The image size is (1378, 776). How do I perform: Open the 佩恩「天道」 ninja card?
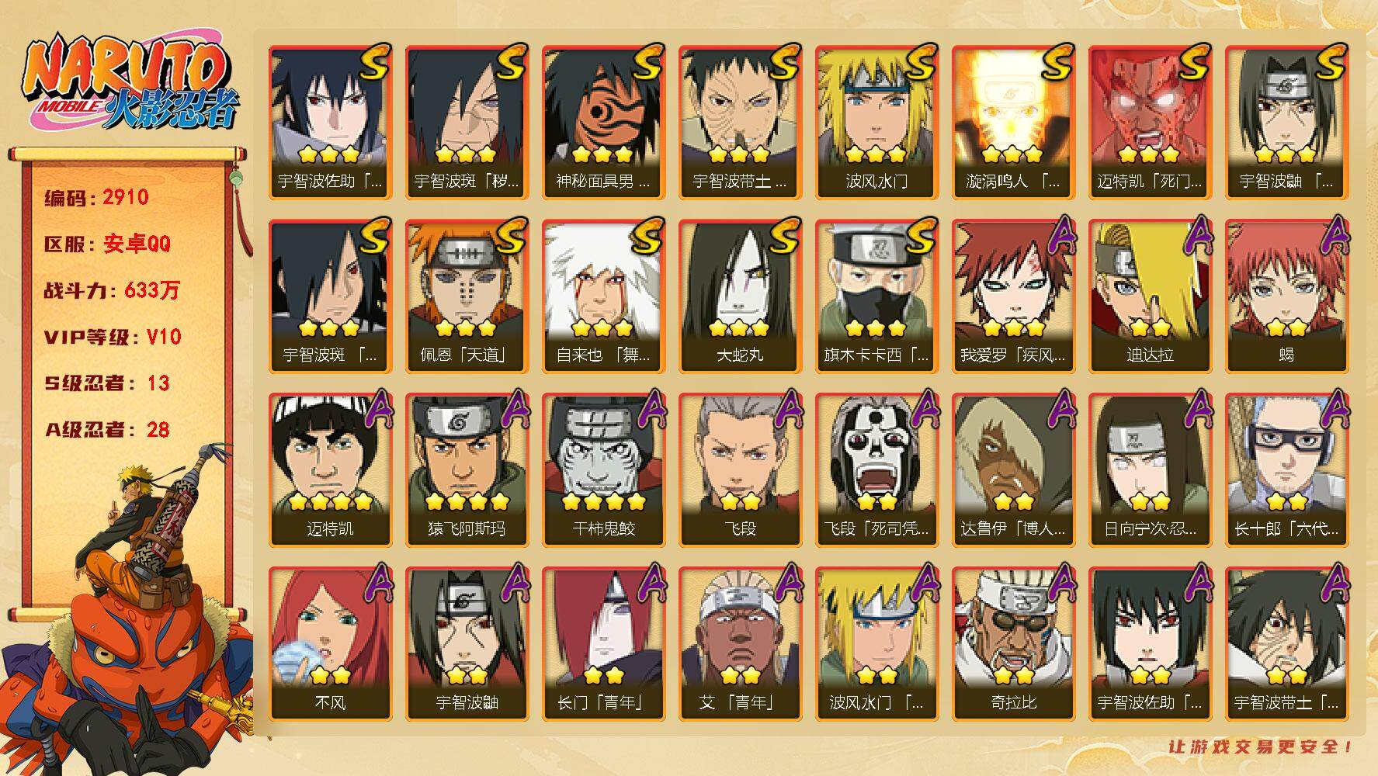[467, 296]
